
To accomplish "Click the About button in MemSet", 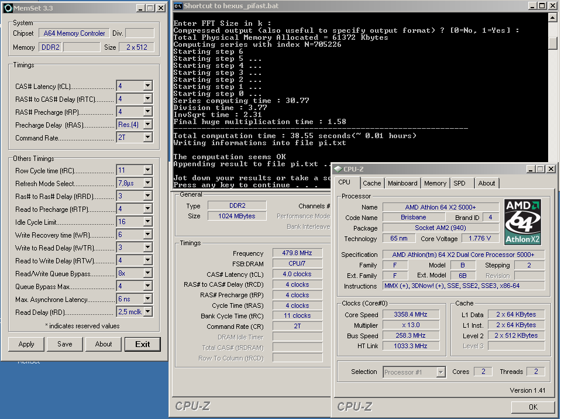I will [104, 344].
